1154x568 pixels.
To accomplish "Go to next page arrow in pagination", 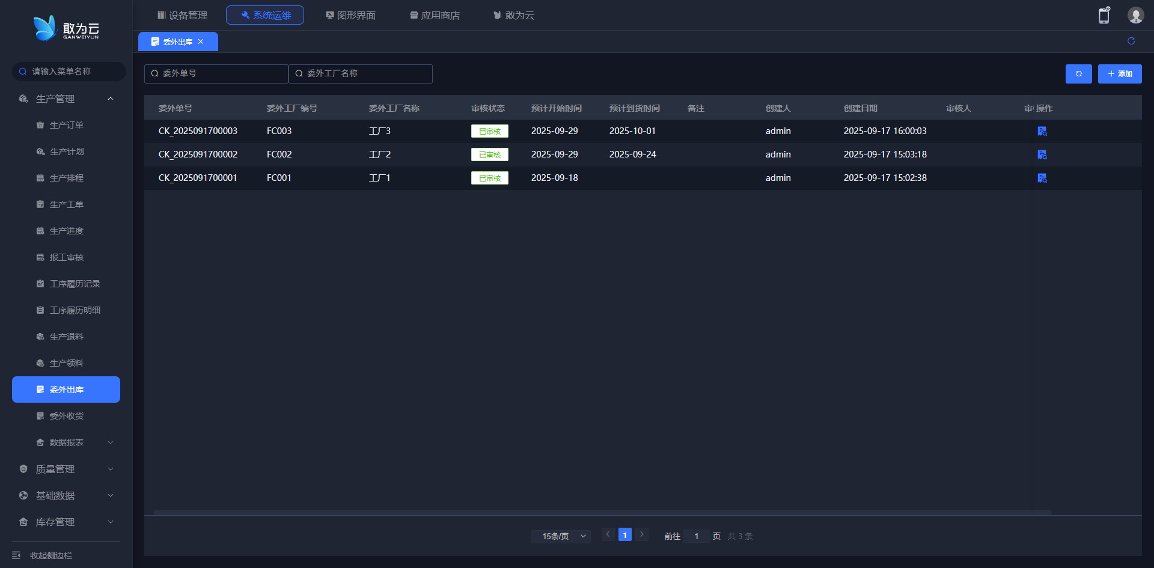I will pyautogui.click(x=642, y=534).
